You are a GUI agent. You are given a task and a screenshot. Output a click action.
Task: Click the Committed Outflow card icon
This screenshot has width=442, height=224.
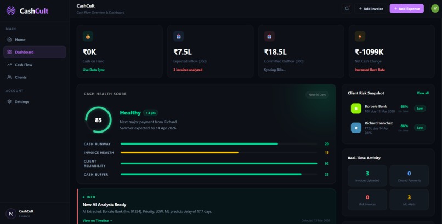[269, 36]
